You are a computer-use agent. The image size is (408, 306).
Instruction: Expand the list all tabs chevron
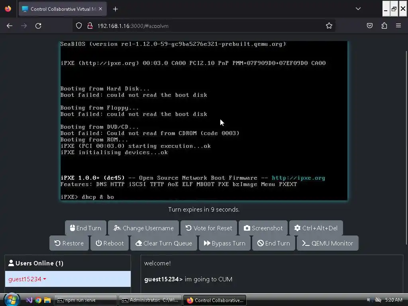coord(358,9)
